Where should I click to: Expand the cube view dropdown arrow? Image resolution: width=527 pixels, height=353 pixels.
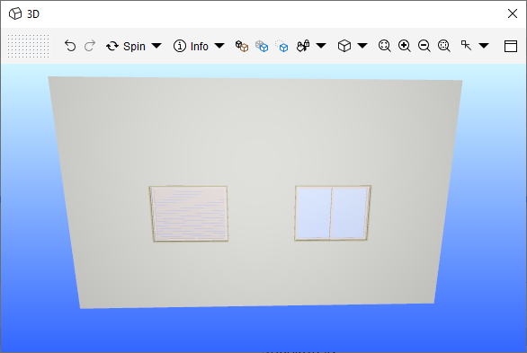point(362,46)
